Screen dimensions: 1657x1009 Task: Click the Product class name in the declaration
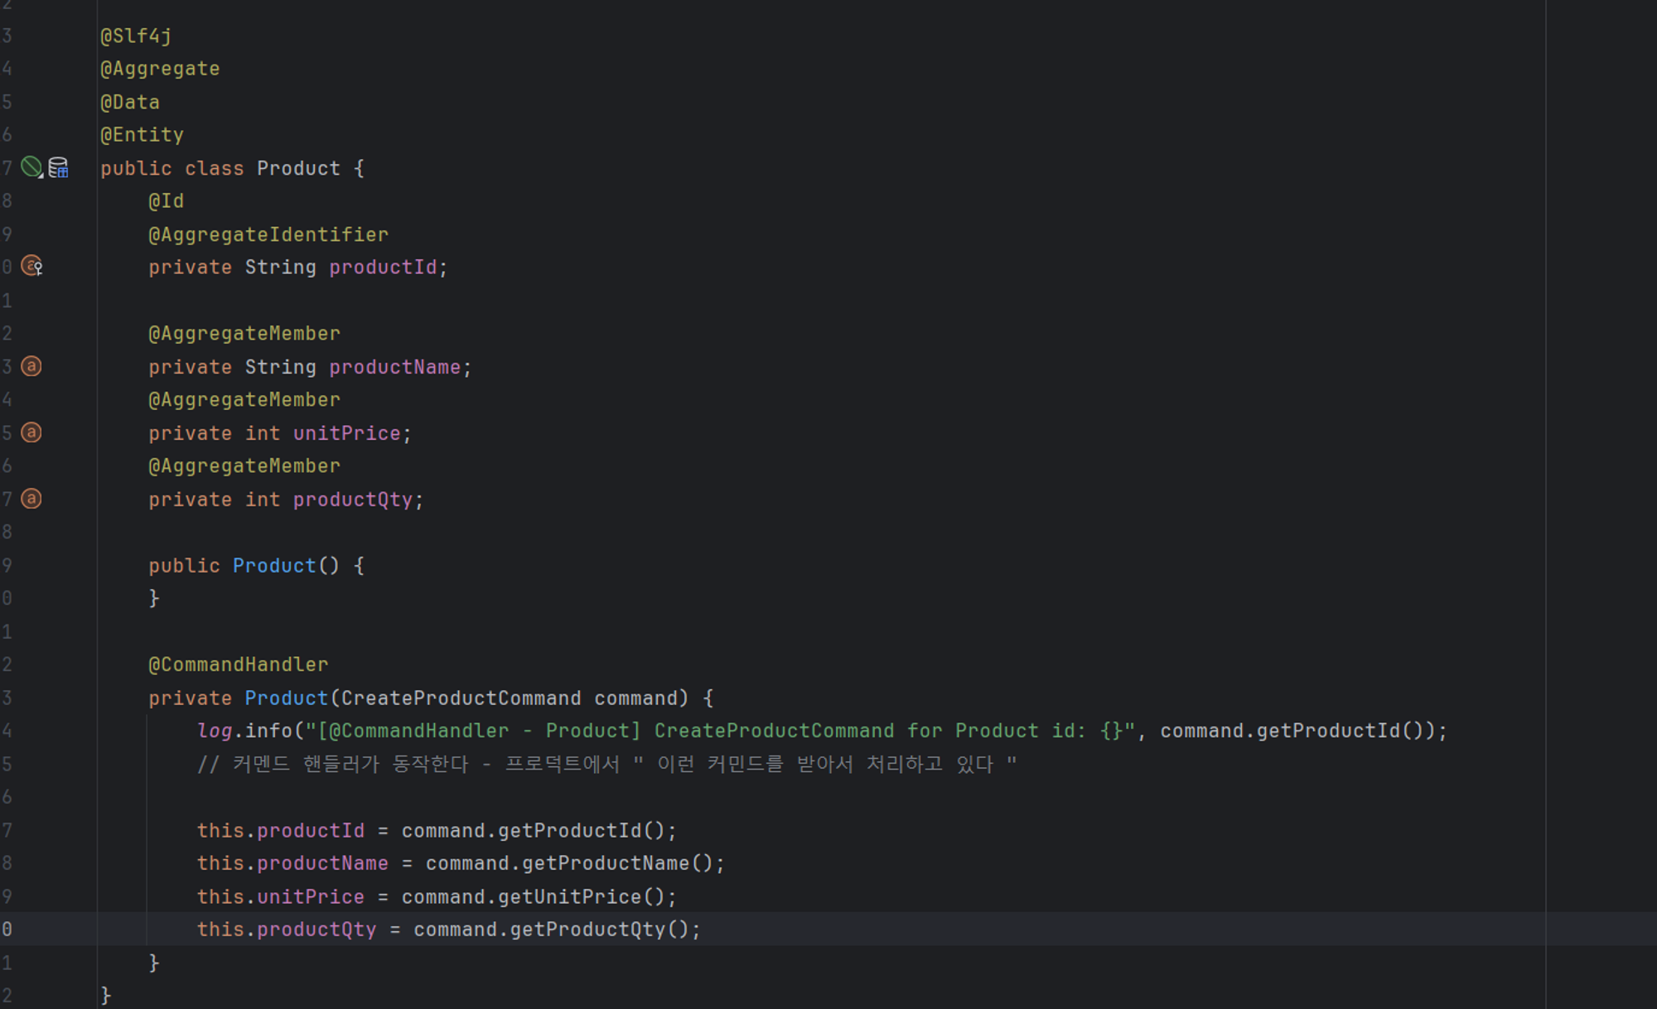298,168
